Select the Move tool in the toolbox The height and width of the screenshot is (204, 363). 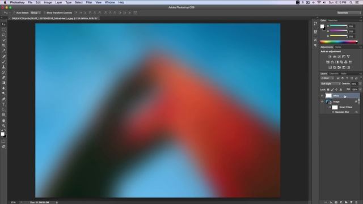(x=3, y=24)
